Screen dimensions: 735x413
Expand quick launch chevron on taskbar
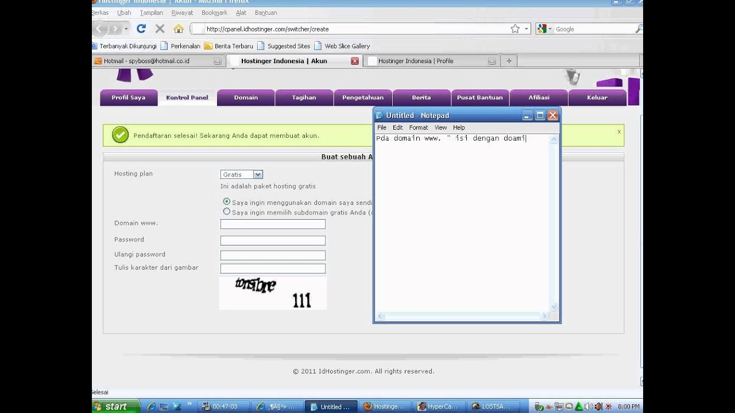(x=190, y=404)
